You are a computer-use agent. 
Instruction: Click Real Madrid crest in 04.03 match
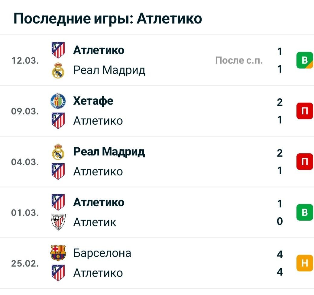coord(58,152)
